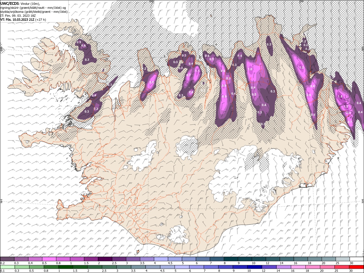The image size is (364, 273).
Task: Click the top legend swatch starting at 2.5
Action: [x=119, y=259]
